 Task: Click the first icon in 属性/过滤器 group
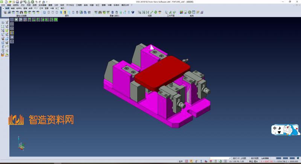[5, 12]
